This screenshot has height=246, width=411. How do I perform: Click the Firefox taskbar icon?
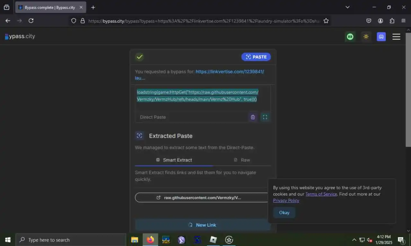[x=150, y=240]
